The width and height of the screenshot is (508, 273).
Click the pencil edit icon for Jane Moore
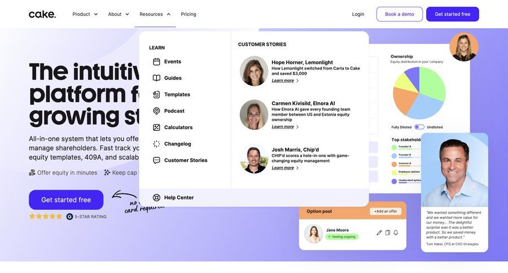[379, 232]
